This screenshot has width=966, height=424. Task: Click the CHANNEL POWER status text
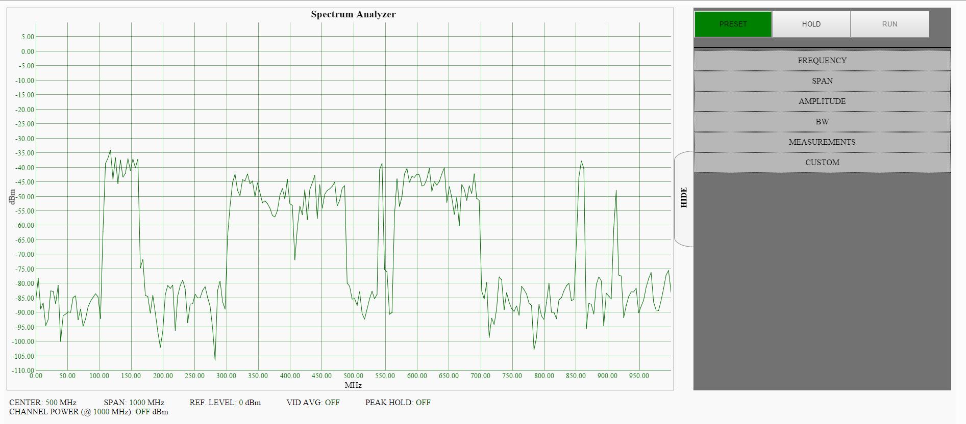point(88,412)
